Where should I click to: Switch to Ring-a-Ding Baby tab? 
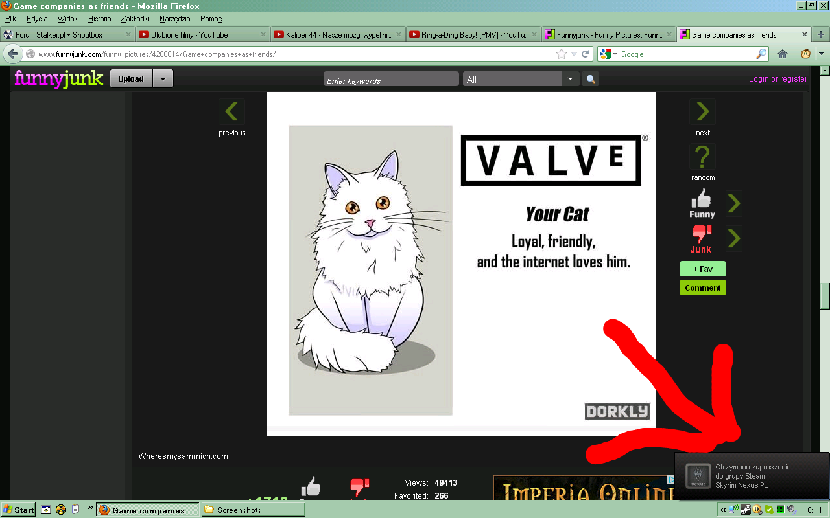(473, 34)
